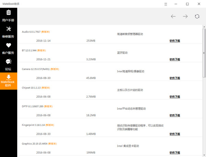This screenshot has width=206, height=157.
Task: Download the Chipset 10.1.1.13 driver
Action: pos(174,97)
